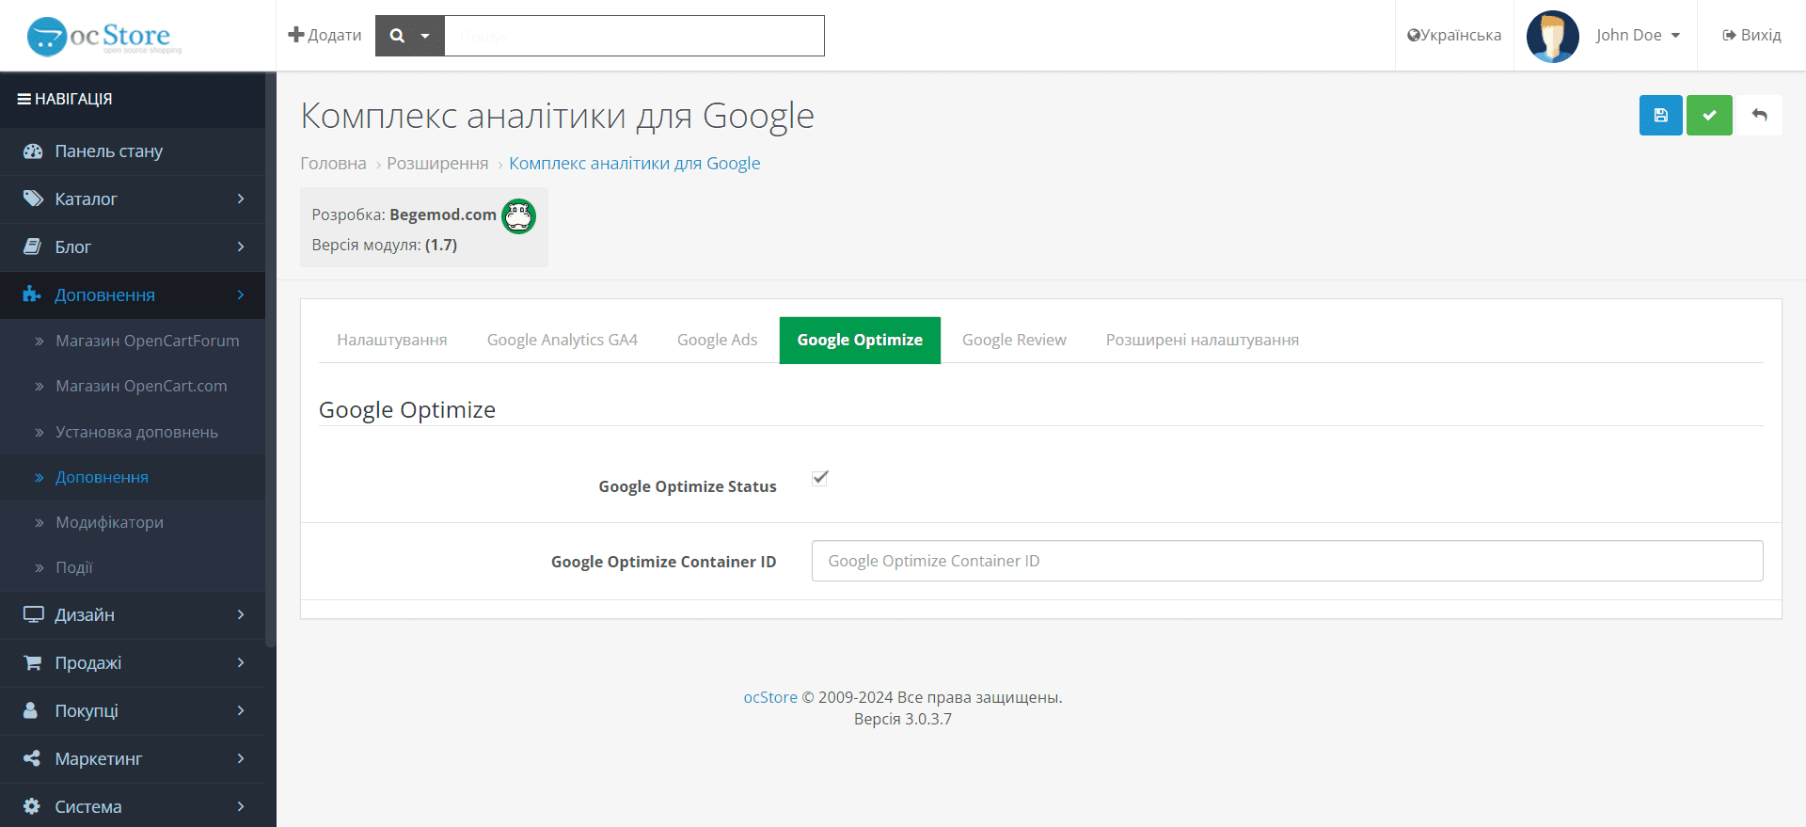Click the cart icon beside Продажі
The width and height of the screenshot is (1806, 827).
[32, 662]
